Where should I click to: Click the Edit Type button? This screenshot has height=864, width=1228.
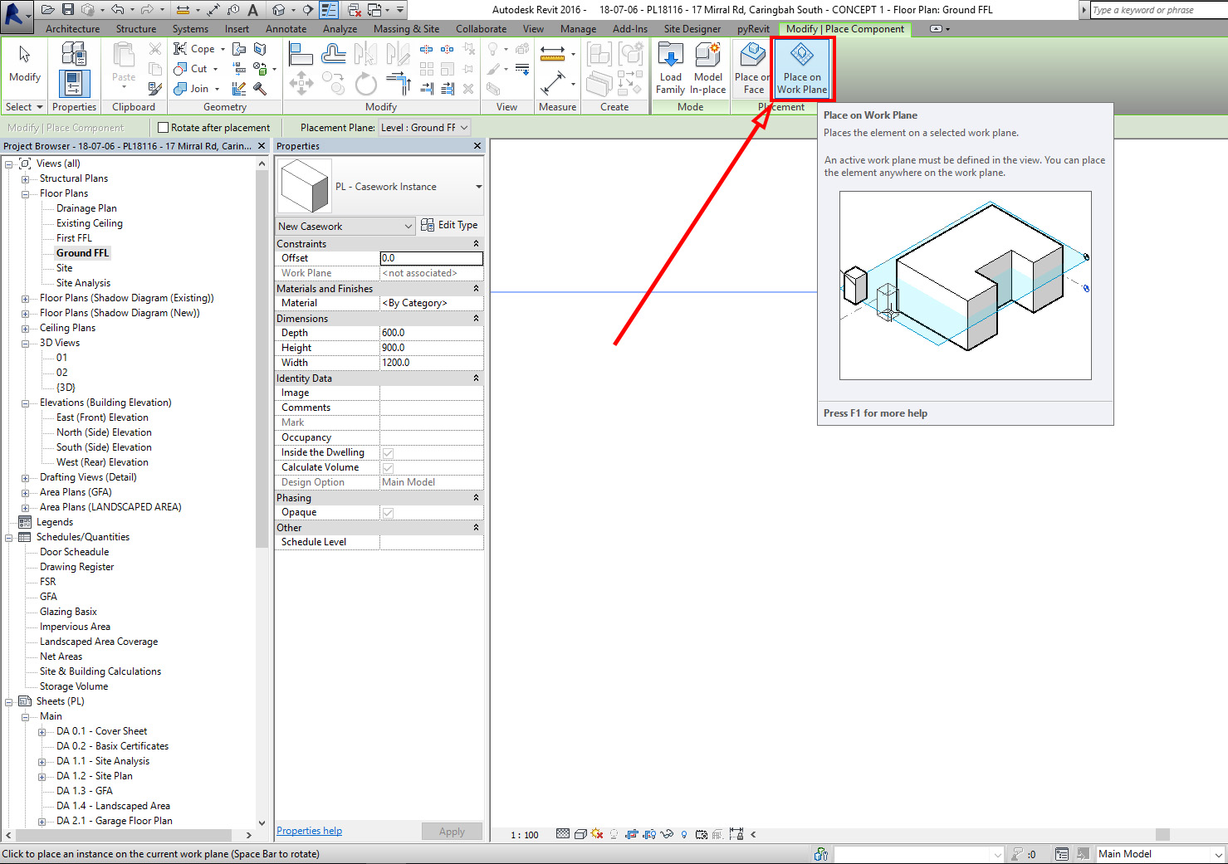(x=449, y=225)
